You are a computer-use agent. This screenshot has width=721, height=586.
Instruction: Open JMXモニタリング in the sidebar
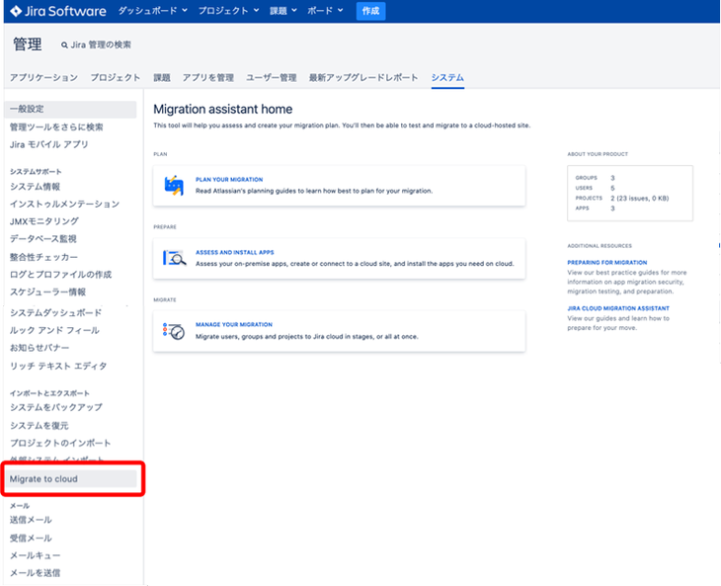44,221
